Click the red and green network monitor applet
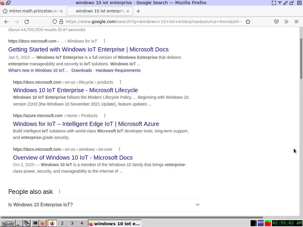 coord(268,223)
